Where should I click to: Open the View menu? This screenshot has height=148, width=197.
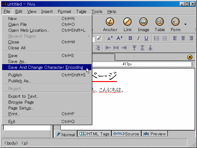click(x=32, y=12)
